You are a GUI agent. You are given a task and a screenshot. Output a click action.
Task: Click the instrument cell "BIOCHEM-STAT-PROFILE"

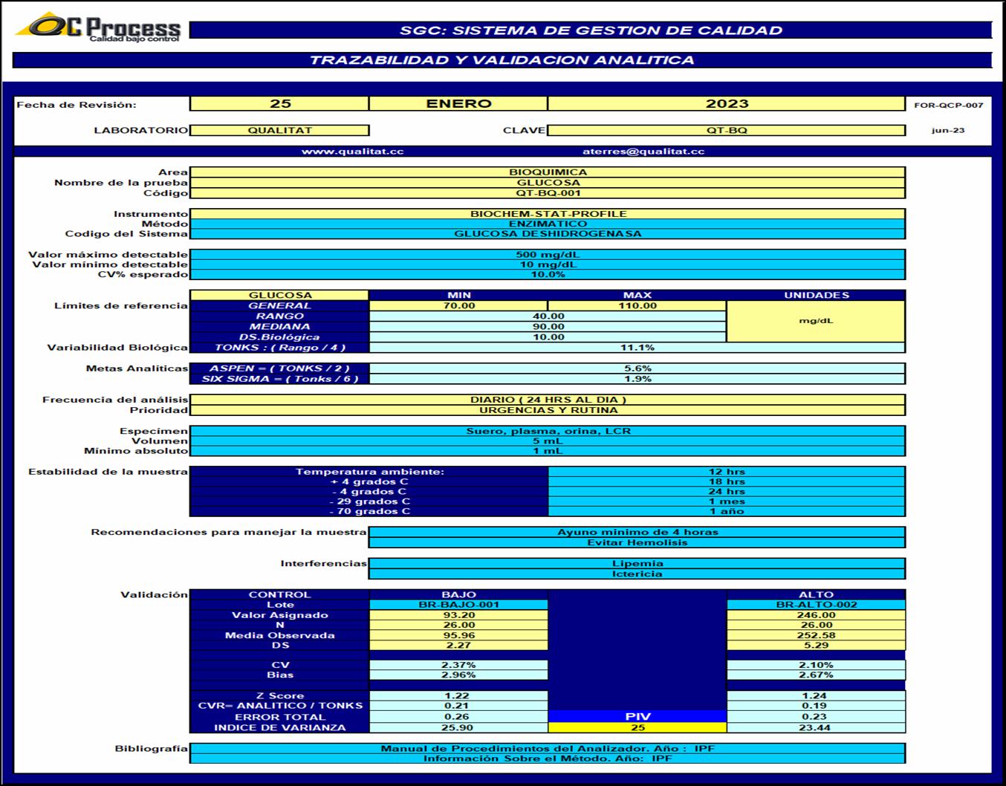(548, 213)
